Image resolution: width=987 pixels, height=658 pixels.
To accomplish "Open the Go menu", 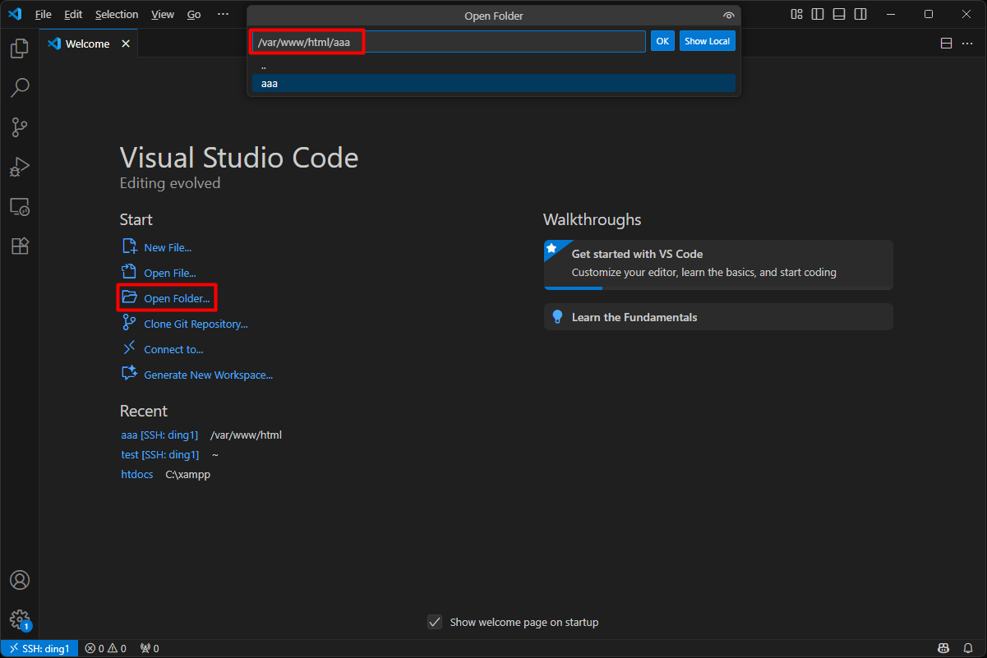I will tap(194, 14).
